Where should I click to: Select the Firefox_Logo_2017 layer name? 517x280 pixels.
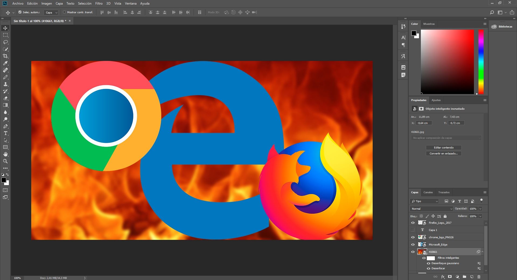[440, 223]
